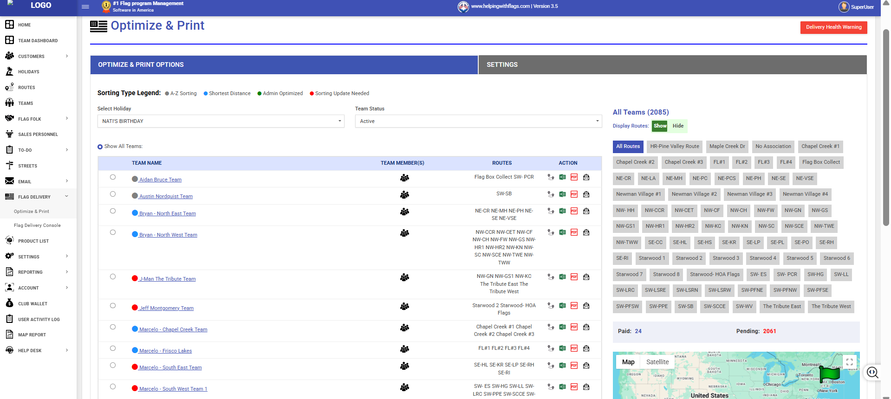Click print icon for Marcelo - Frisco Lakes
This screenshot has height=399, width=891.
(x=586, y=348)
